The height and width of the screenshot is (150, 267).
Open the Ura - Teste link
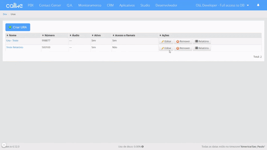coord(12,40)
